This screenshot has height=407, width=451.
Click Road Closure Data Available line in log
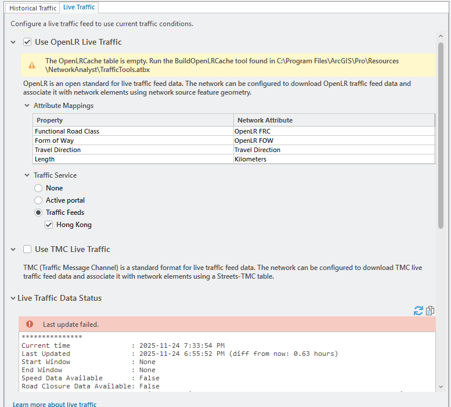click(x=91, y=386)
